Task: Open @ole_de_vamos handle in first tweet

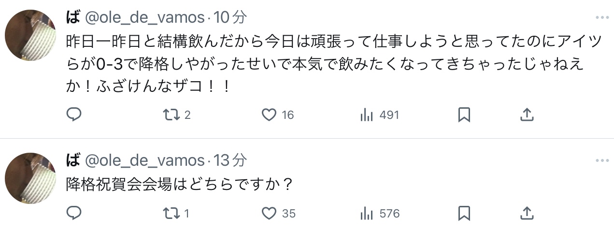Action: click(145, 18)
